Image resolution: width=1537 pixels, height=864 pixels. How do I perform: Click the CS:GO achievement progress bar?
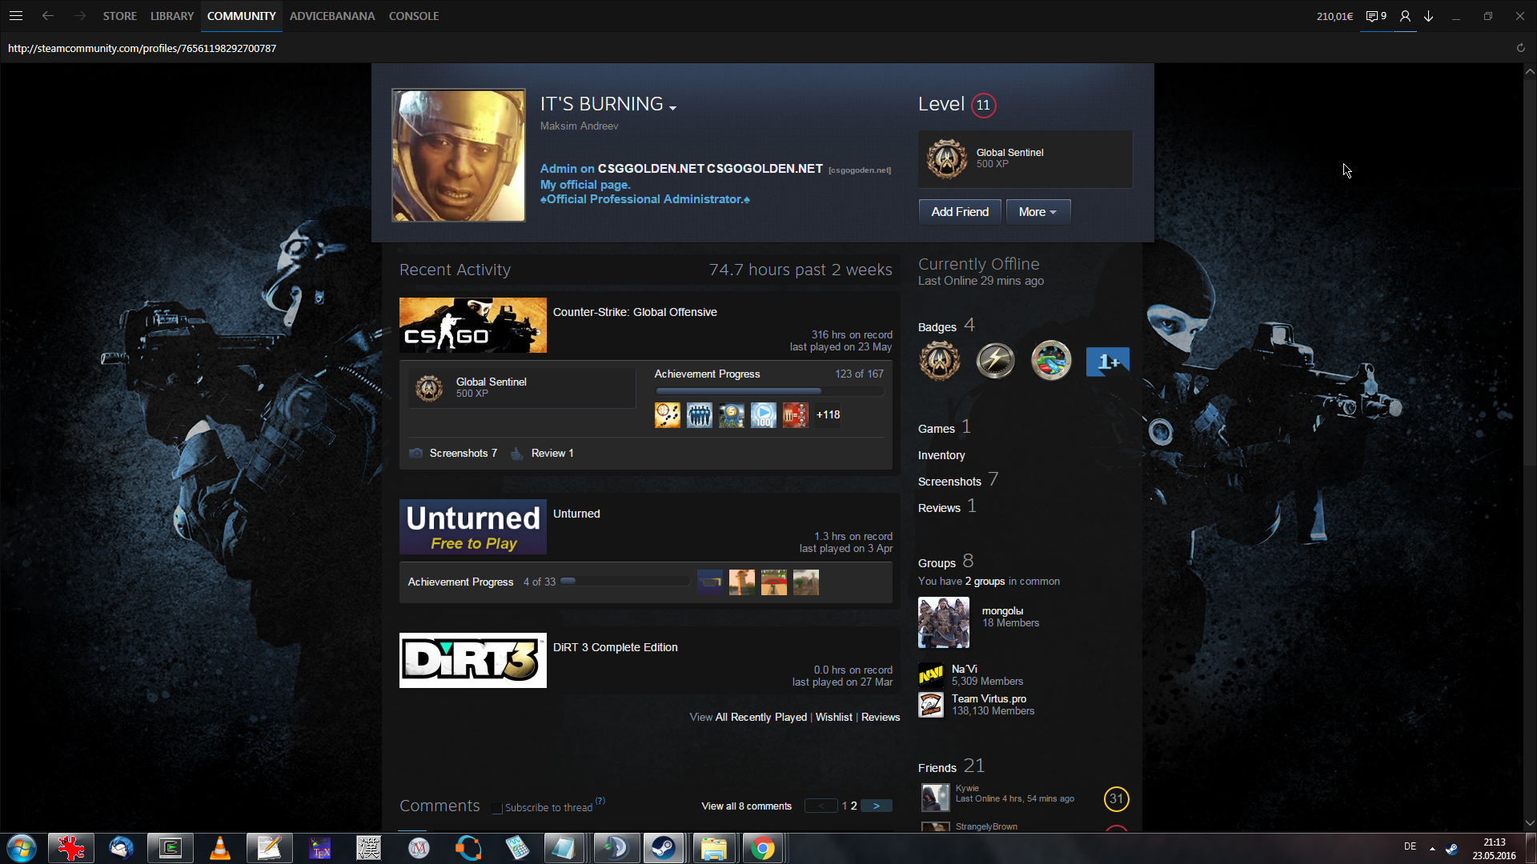768,391
